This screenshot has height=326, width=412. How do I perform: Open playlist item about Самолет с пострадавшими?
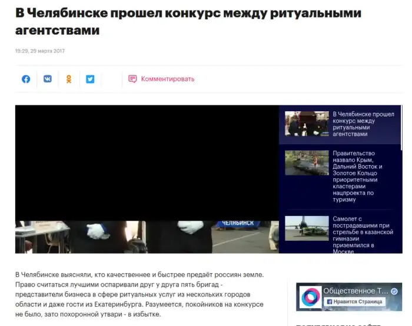(363, 235)
